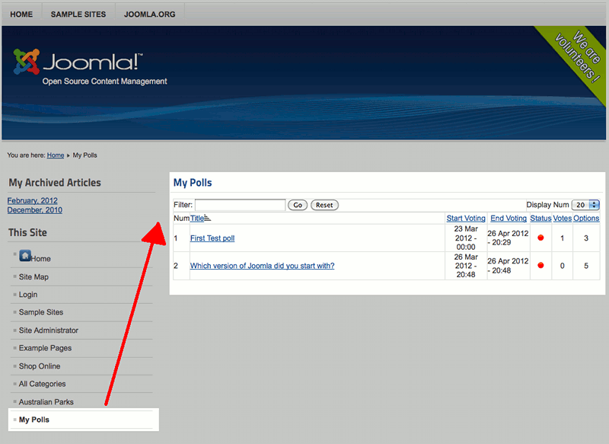Sort polls by Title column
The height and width of the screenshot is (444, 609).
(197, 219)
